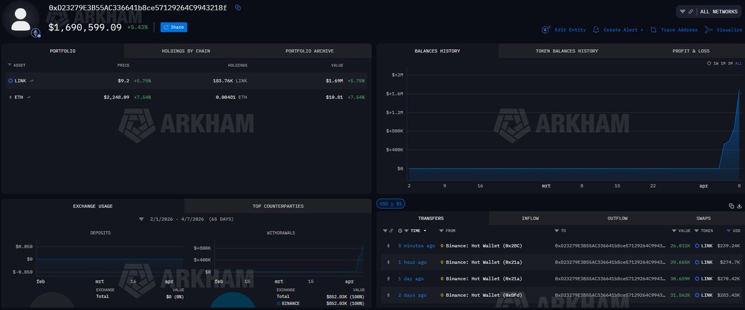Open the '2 days ago' transaction link
745x310 pixels.
412,295
